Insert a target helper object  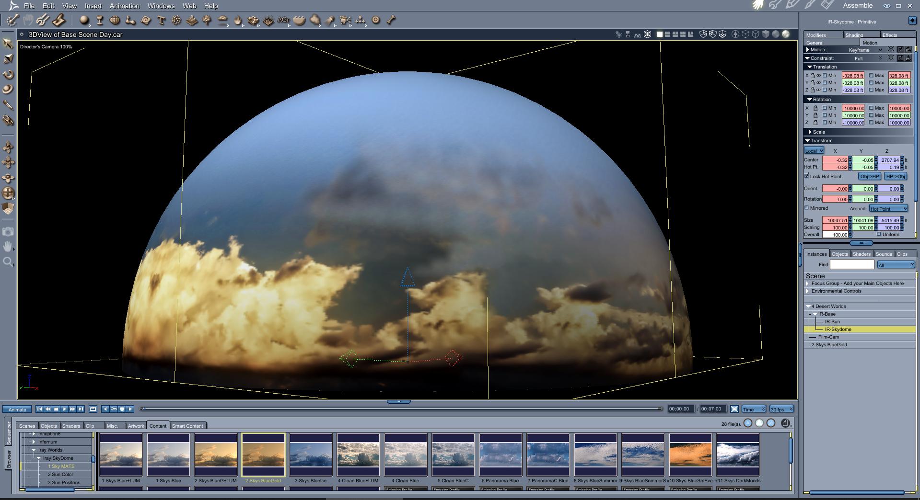(x=376, y=20)
